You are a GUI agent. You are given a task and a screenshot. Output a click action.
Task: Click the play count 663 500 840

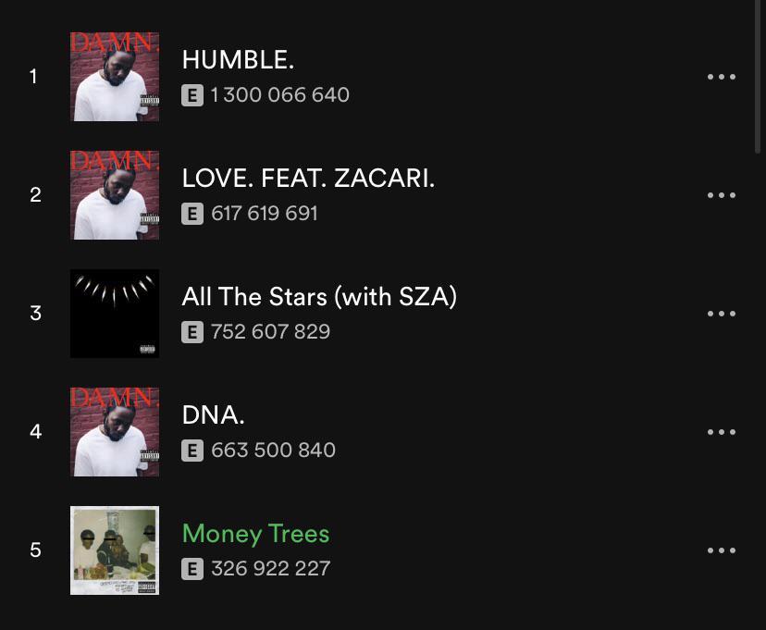(273, 451)
